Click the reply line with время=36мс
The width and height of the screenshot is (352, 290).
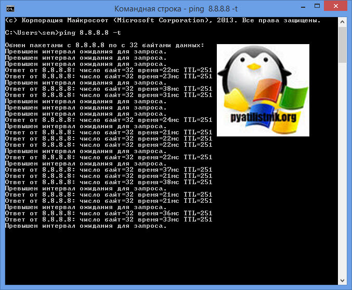(x=108, y=213)
